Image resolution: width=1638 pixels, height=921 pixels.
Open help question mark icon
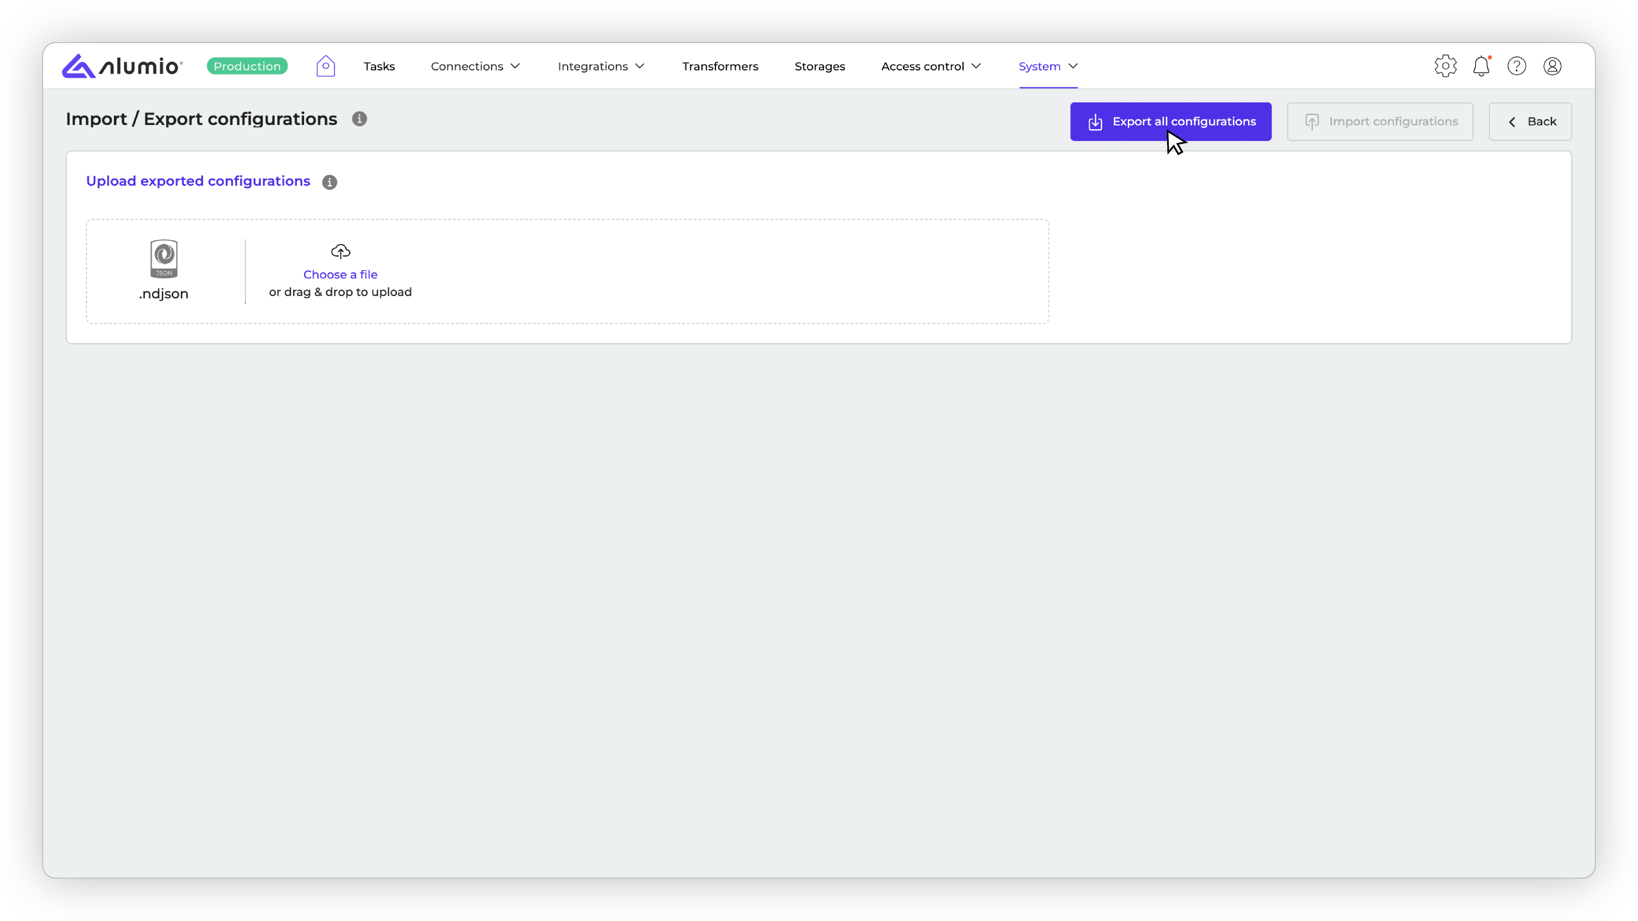[x=1516, y=66]
